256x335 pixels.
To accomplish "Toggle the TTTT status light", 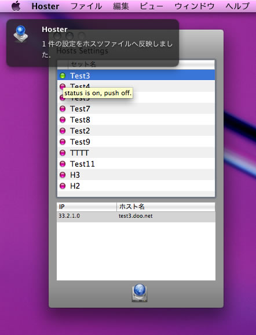I will tap(63, 153).
